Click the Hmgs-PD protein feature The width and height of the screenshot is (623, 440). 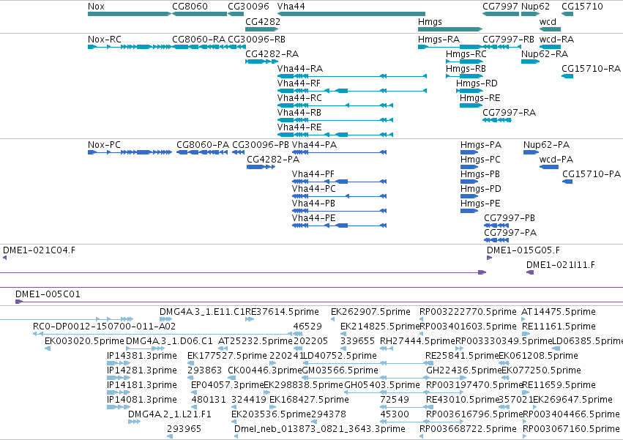click(469, 196)
